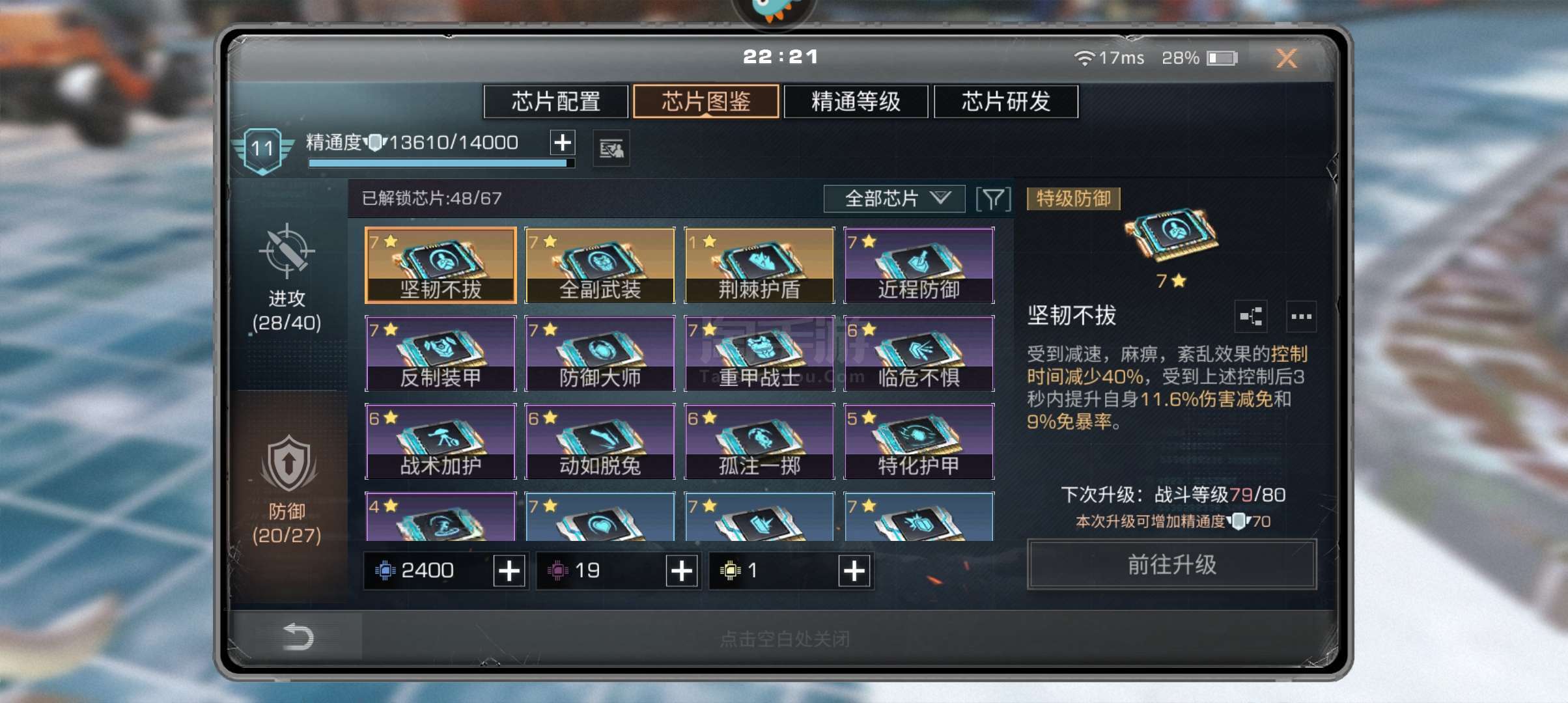Screen dimensions: 1568x703
Task: Open the 芯片研发 tab
Action: tap(1006, 102)
